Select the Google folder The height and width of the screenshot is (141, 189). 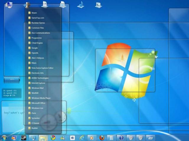(x=33, y=48)
